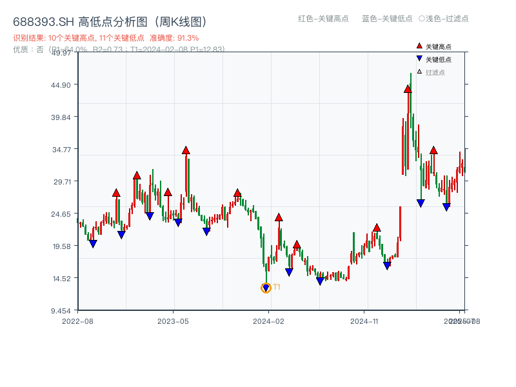Click the red triangle near the 34.77 peak in 2023-05
This screenshot has height=387, width=516.
(x=185, y=149)
